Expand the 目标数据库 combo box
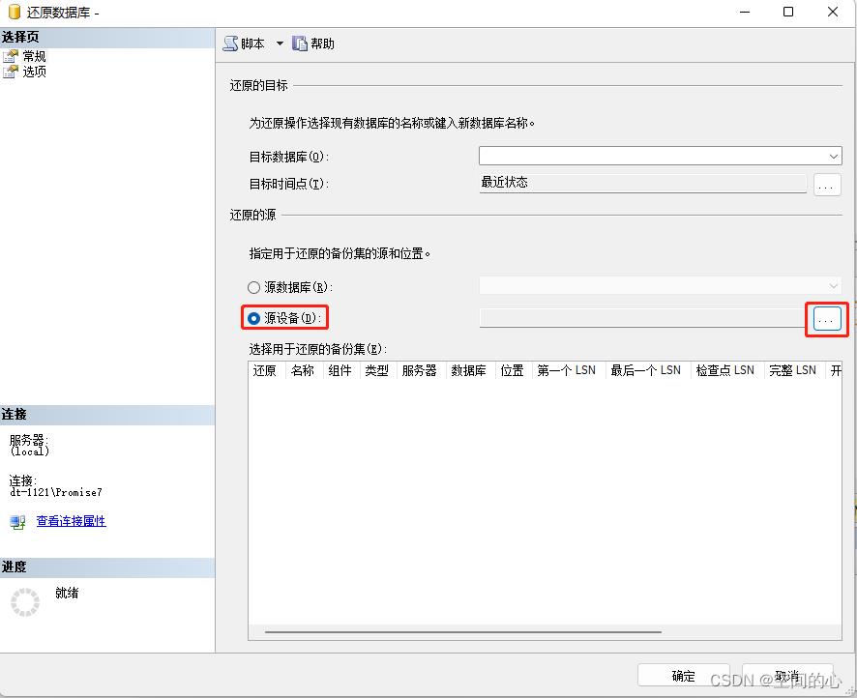The width and height of the screenshot is (857, 698). coord(834,156)
